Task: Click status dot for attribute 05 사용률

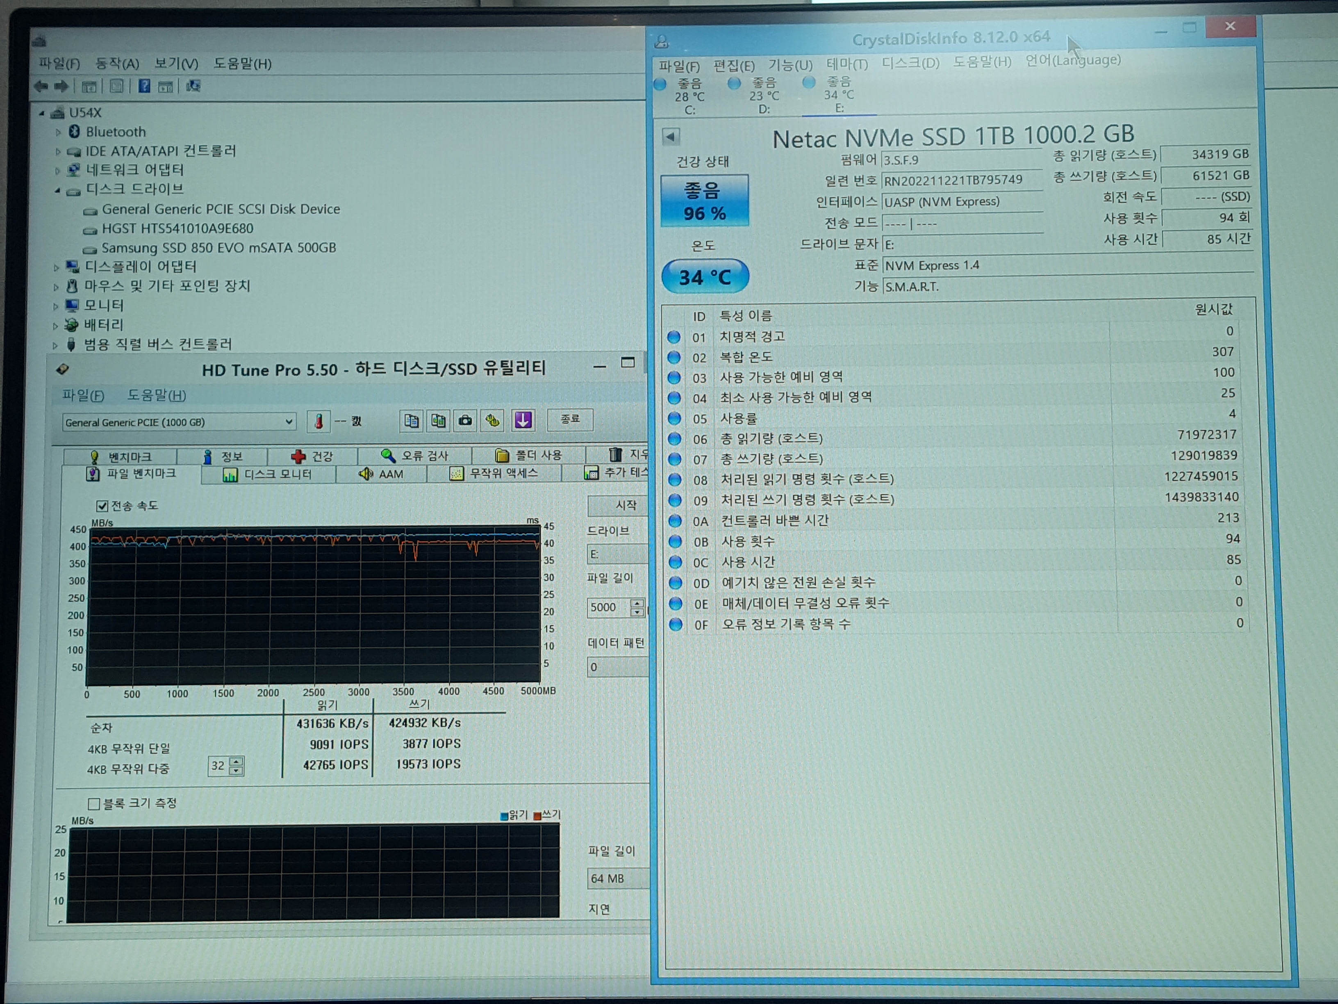Action: tap(674, 418)
